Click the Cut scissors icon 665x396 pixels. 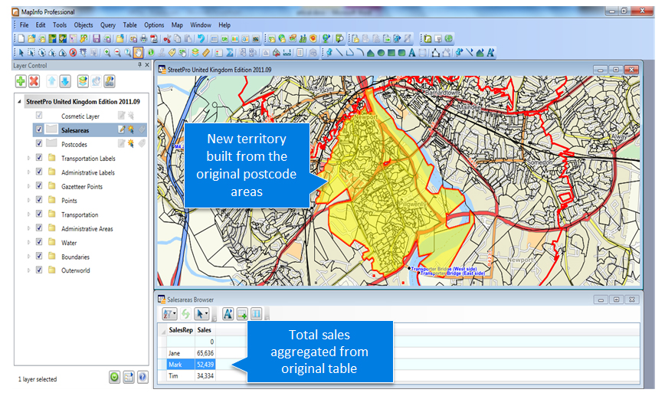coord(167,38)
